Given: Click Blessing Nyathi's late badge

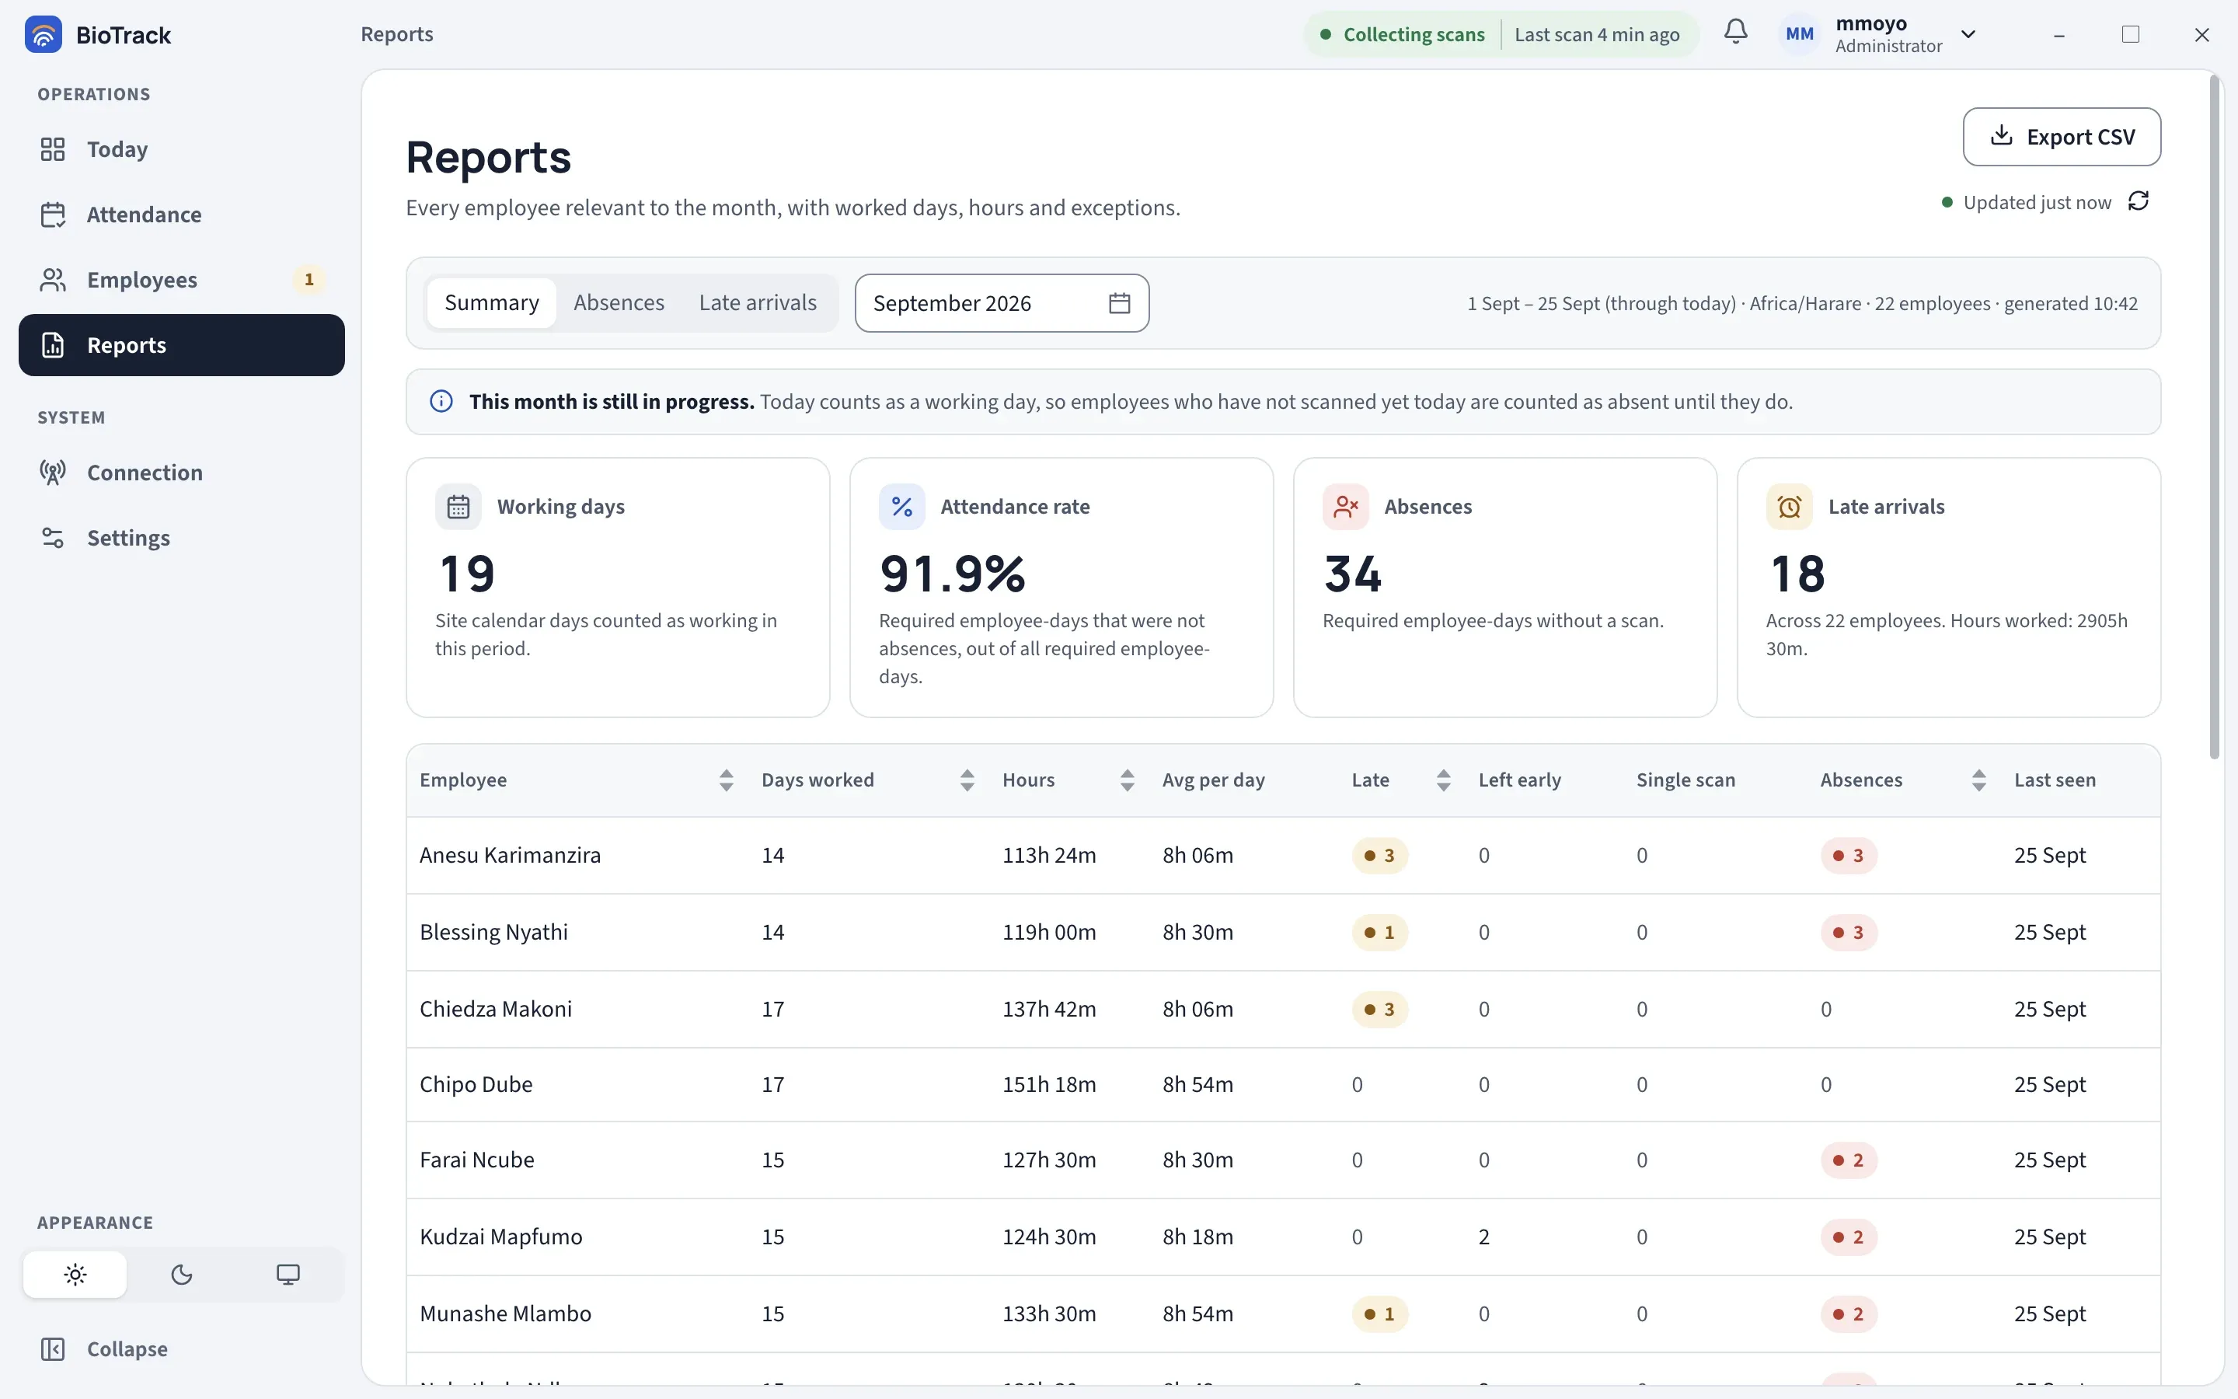Looking at the screenshot, I should (1379, 933).
